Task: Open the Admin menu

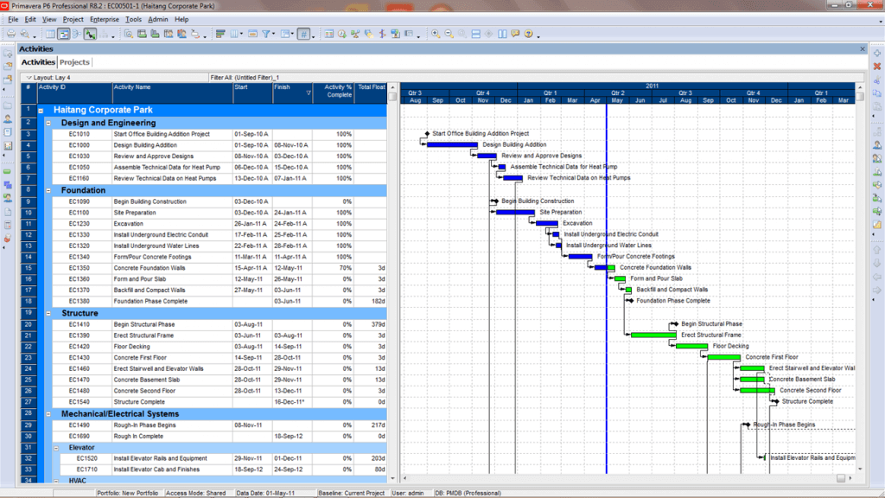Action: point(158,19)
